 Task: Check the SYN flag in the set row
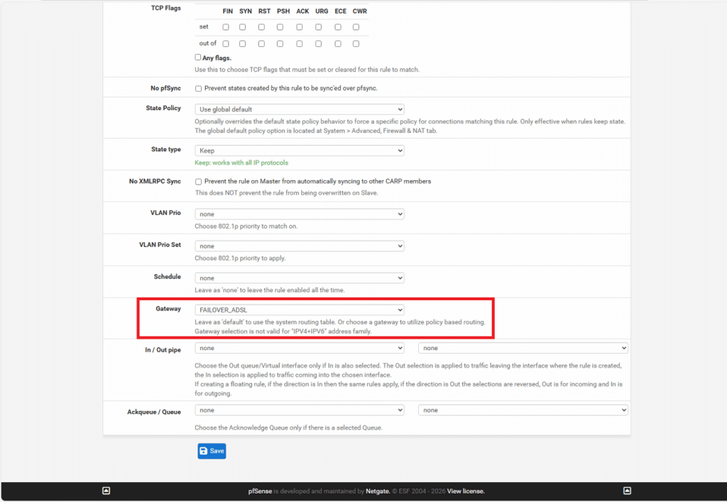242,27
